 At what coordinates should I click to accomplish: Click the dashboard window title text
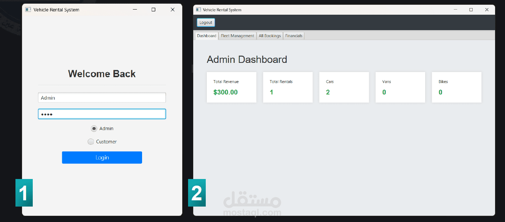pyautogui.click(x=222, y=10)
